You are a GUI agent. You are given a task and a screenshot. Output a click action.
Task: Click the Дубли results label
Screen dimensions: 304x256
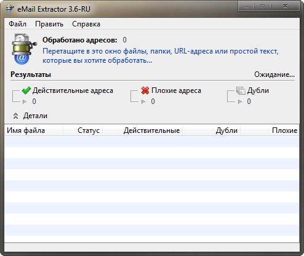pyautogui.click(x=258, y=90)
